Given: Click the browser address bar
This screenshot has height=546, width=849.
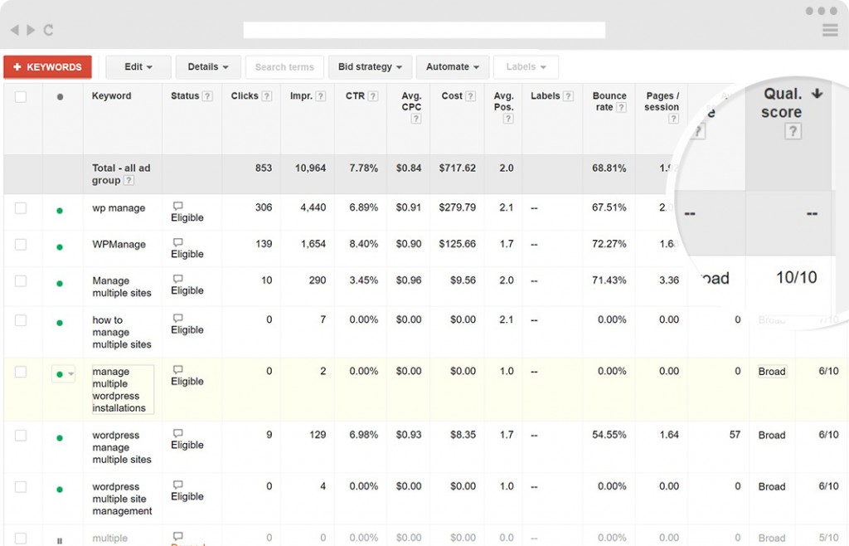Looking at the screenshot, I should pyautogui.click(x=424, y=31).
